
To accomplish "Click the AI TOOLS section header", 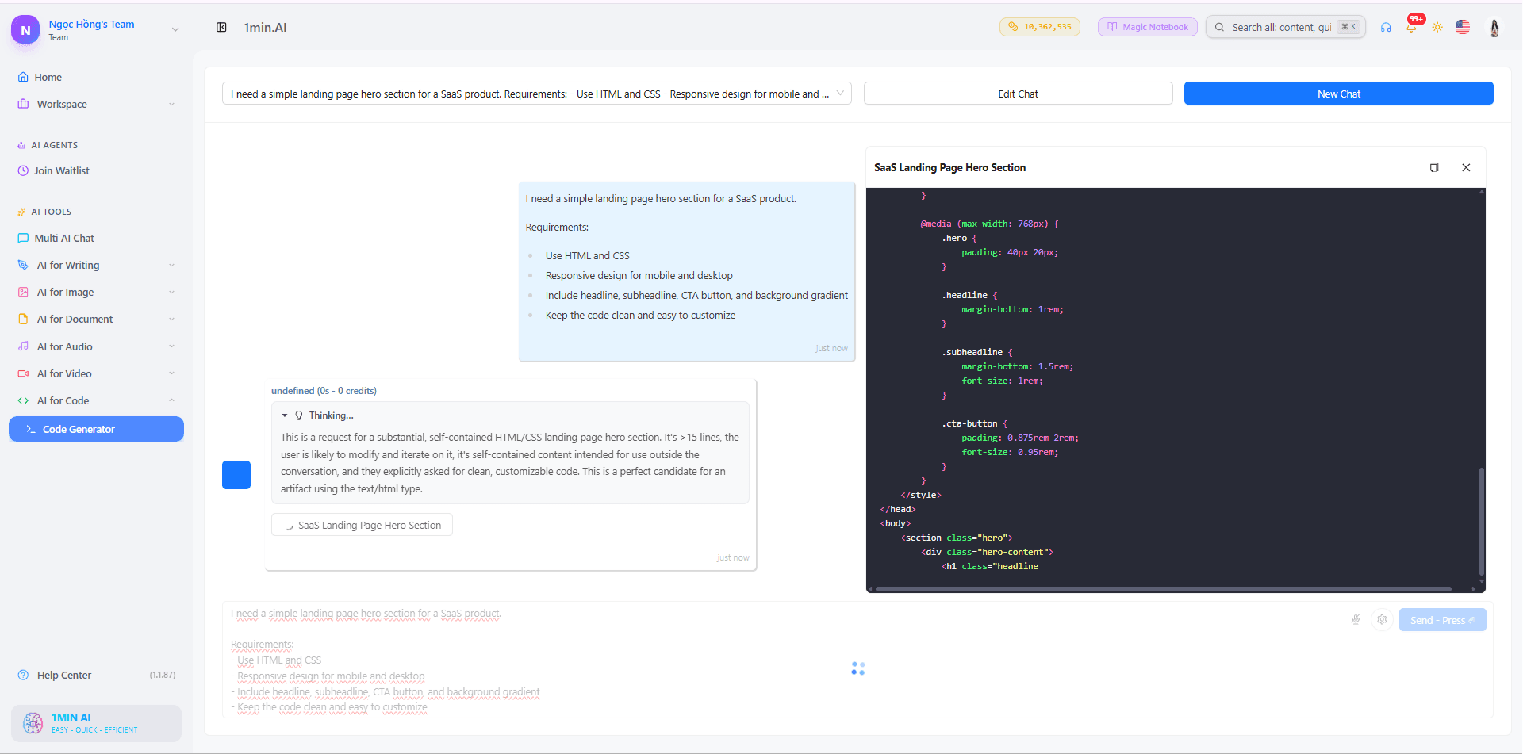I will [51, 212].
